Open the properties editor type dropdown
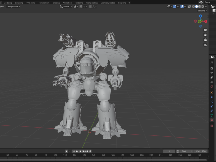216x162 pixels. click(213, 57)
